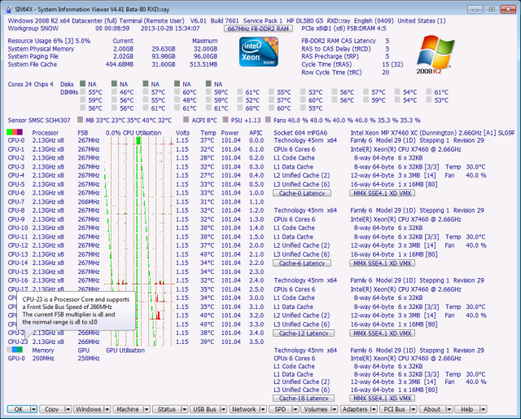Open the SPD button dropdown arrow
The width and height of the screenshot is (521, 419).
pyautogui.click(x=295, y=409)
